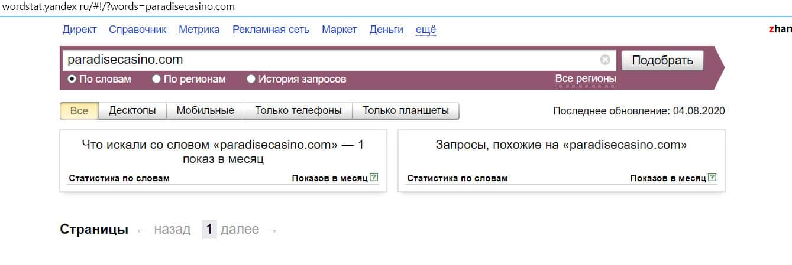
Task: Open 'Рекламная сеть' link
Action: [271, 30]
